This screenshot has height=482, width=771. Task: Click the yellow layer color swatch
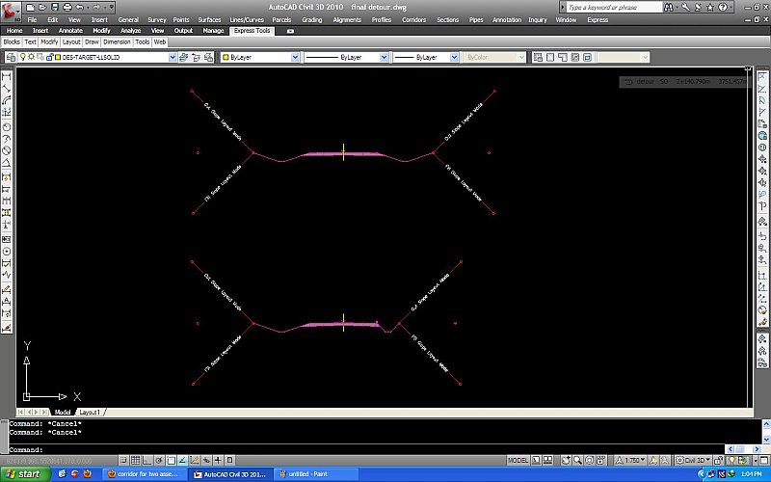pyautogui.click(x=58, y=57)
